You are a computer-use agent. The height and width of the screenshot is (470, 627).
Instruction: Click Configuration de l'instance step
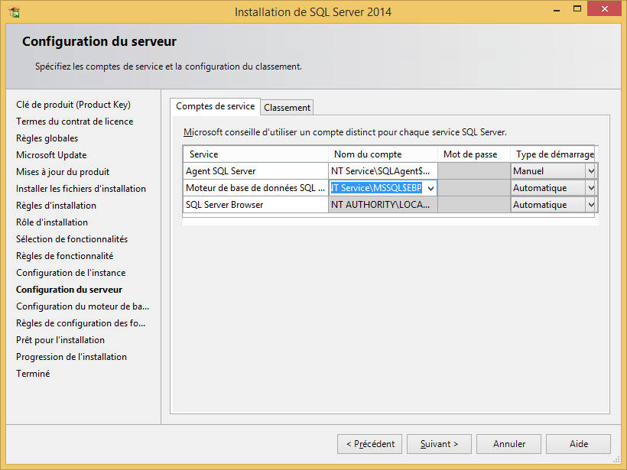(71, 273)
